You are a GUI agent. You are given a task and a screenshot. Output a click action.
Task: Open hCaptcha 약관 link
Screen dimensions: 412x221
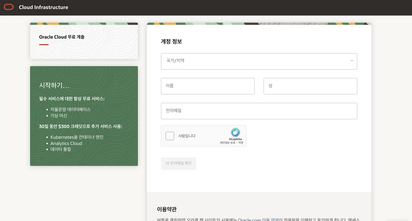(x=241, y=143)
